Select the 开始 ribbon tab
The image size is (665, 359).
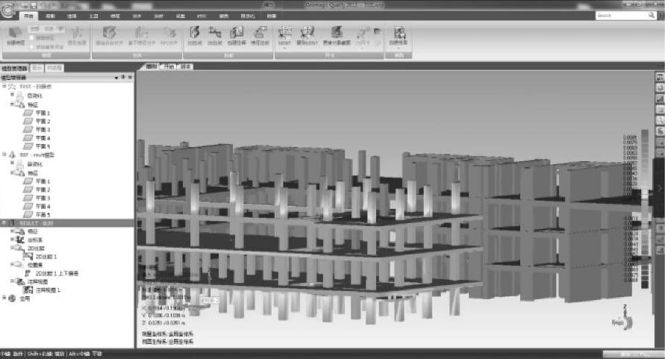pyautogui.click(x=28, y=16)
